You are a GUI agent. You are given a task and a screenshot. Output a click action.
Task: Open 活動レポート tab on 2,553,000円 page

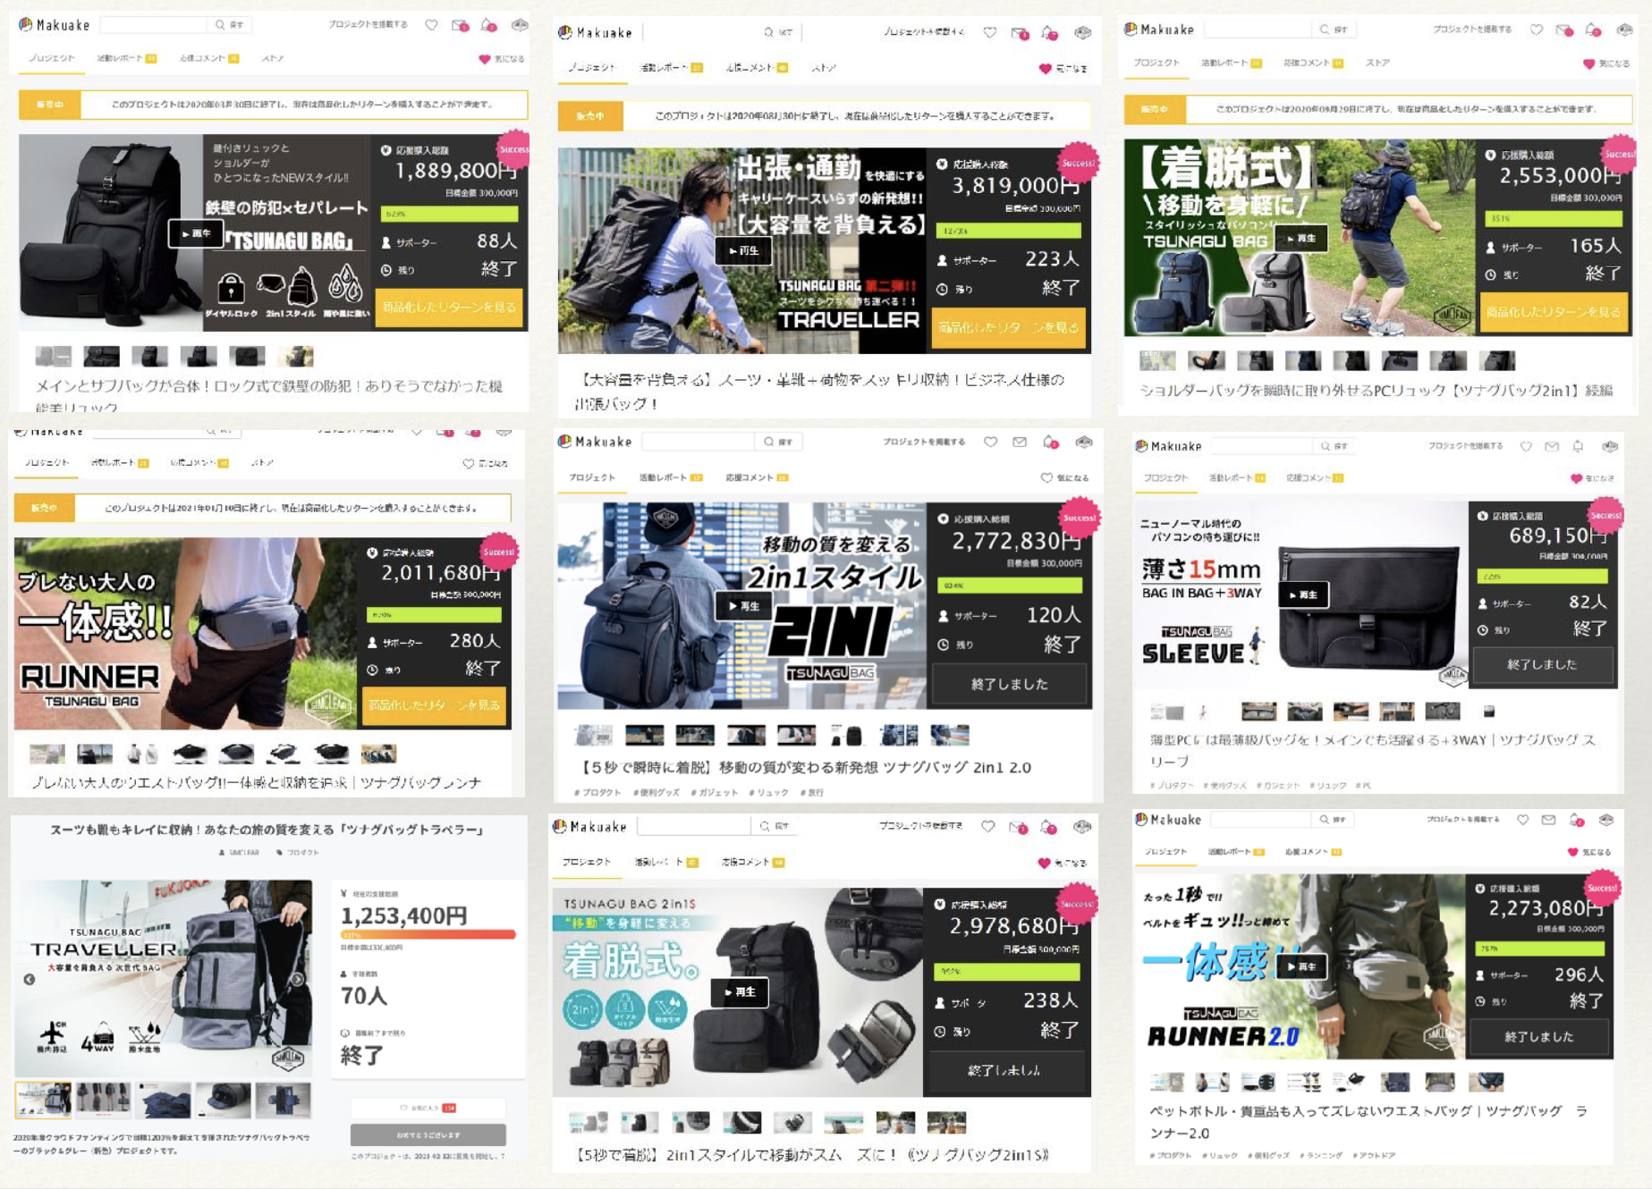click(1229, 63)
